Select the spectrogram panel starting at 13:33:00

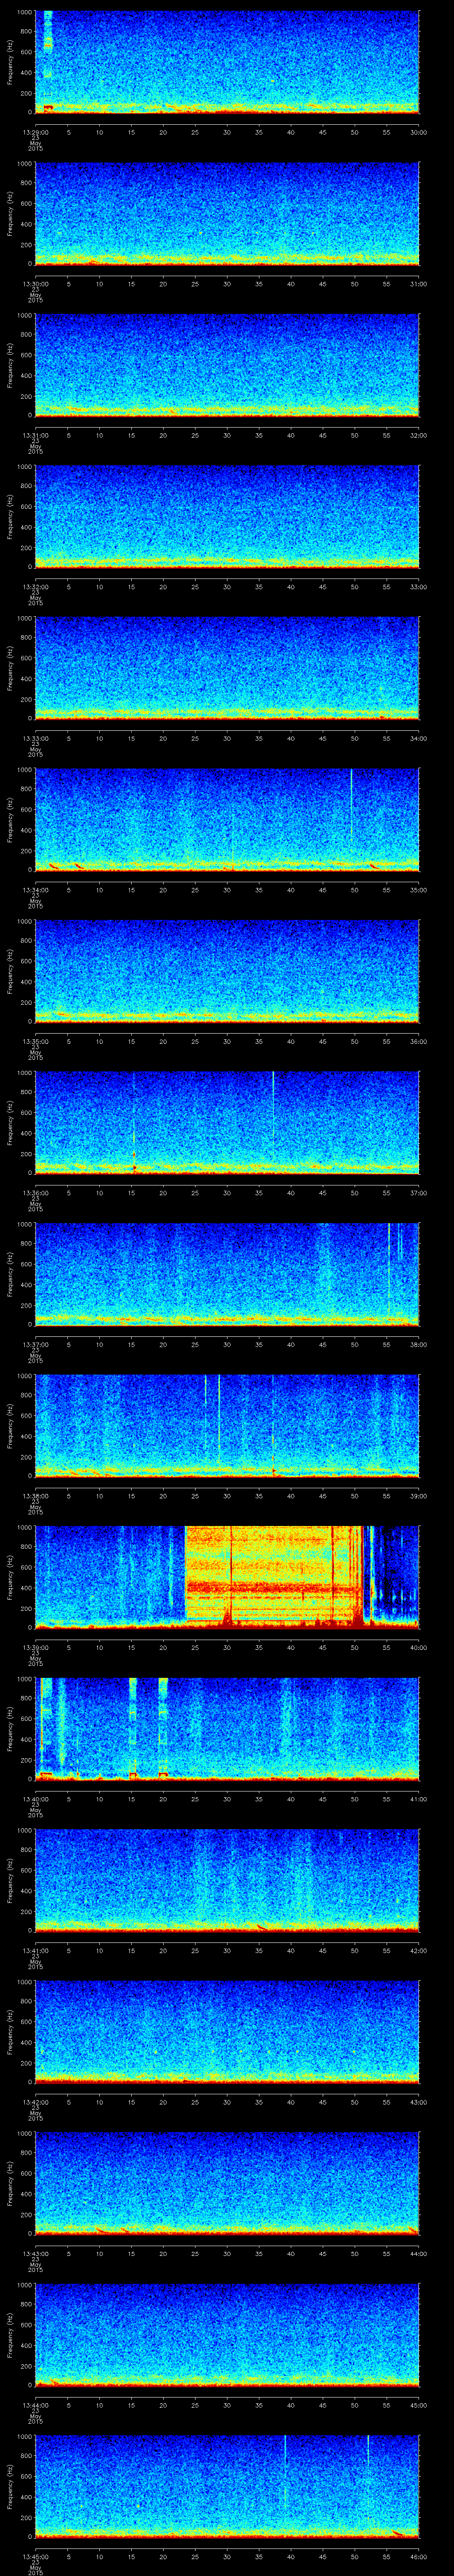(x=227, y=668)
